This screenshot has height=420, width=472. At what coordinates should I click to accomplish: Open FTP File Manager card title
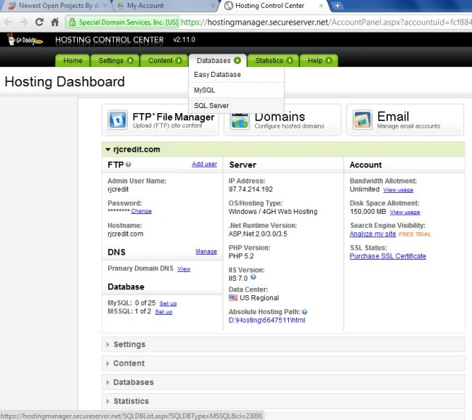coord(174,117)
